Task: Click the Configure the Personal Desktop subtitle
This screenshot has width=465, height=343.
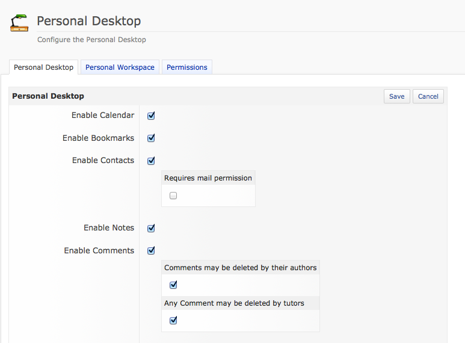Action: pos(91,40)
